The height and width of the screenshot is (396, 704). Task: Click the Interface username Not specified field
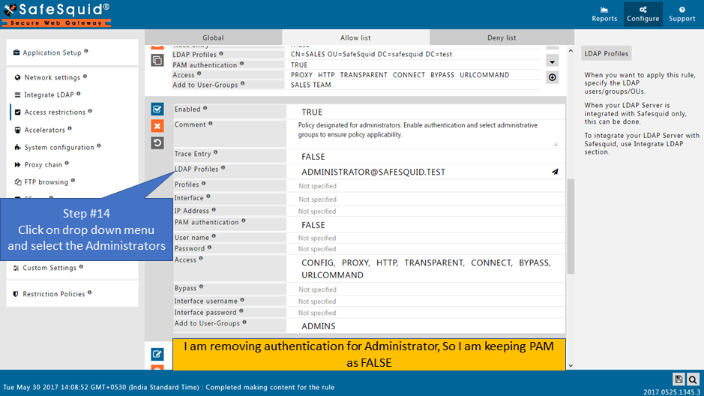[x=426, y=301]
